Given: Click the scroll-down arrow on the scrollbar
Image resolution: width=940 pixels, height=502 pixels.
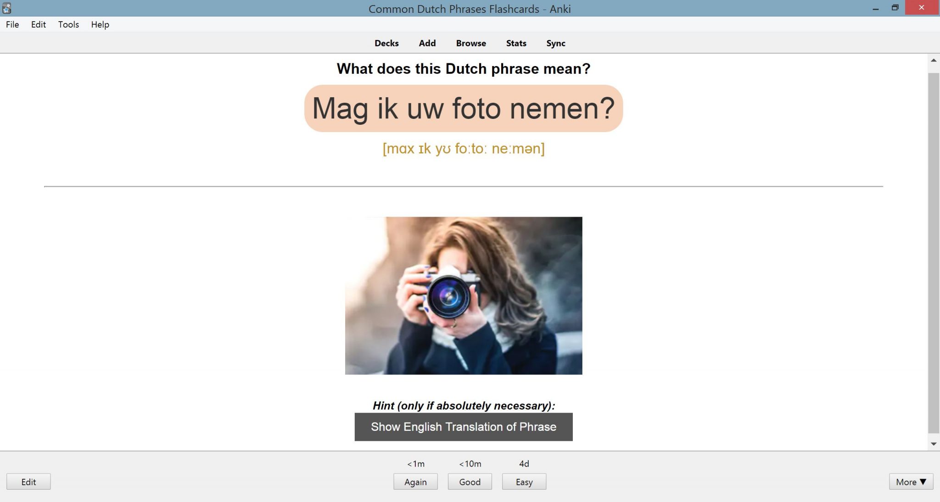Looking at the screenshot, I should click(934, 443).
